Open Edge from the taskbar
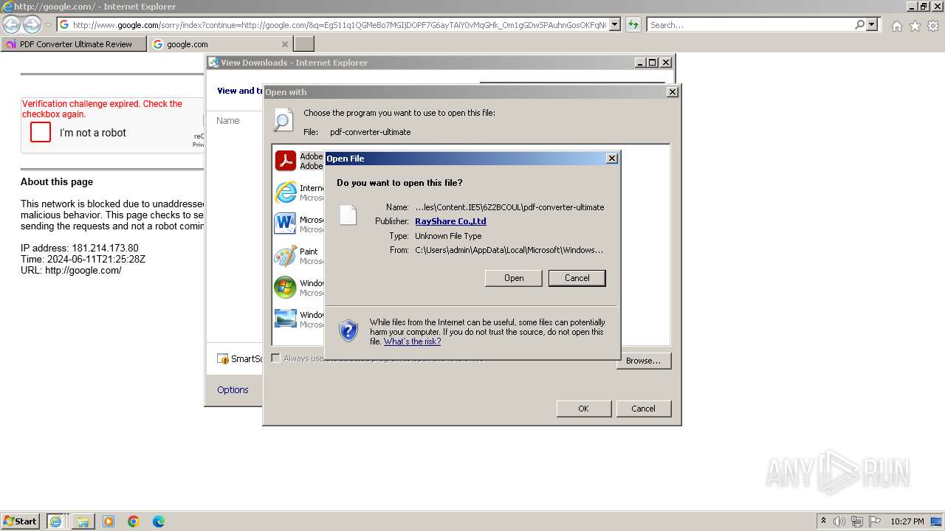 click(x=159, y=521)
